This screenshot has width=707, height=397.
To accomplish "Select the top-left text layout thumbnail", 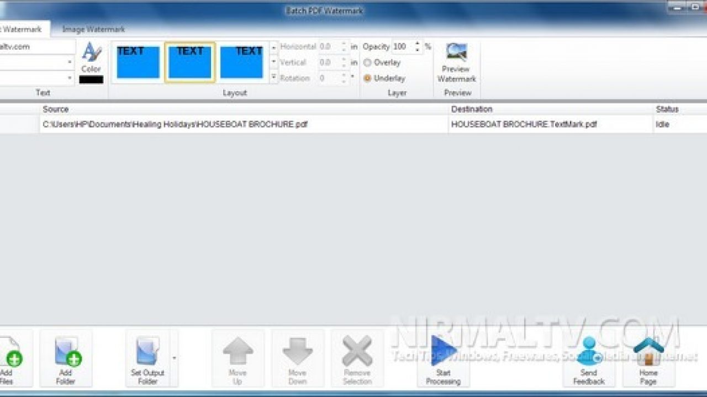I will pyautogui.click(x=138, y=62).
